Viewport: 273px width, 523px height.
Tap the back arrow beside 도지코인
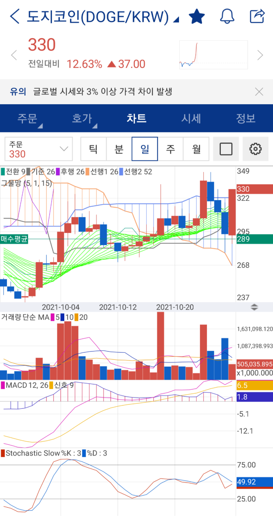coord(15,17)
